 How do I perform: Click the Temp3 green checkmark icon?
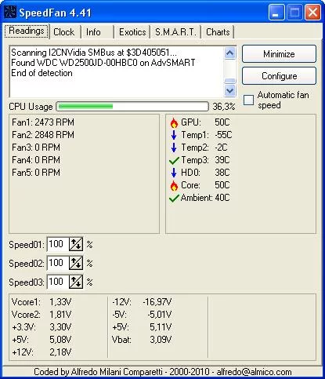pyautogui.click(x=174, y=160)
